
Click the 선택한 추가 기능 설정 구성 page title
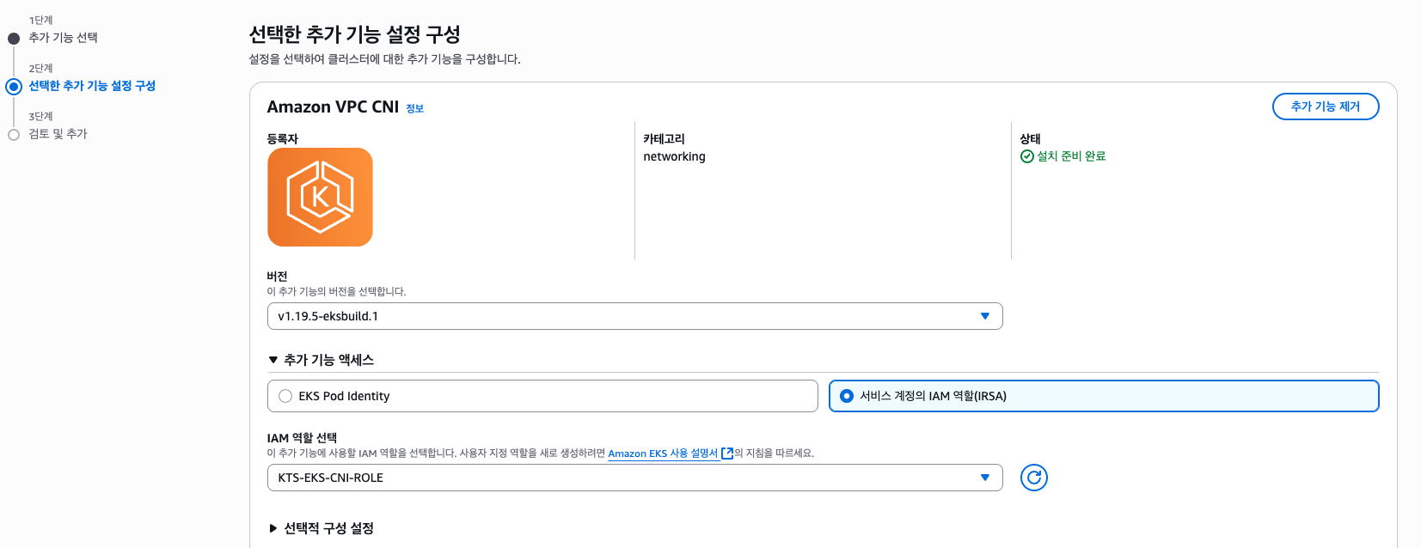[354, 34]
